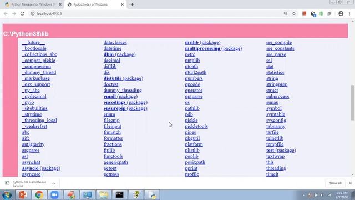Open the functools module link
The width and height of the screenshot is (355, 200).
(x=113, y=156)
